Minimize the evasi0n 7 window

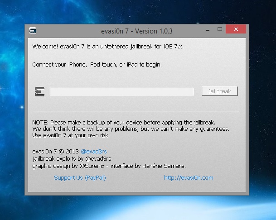coord(208,29)
